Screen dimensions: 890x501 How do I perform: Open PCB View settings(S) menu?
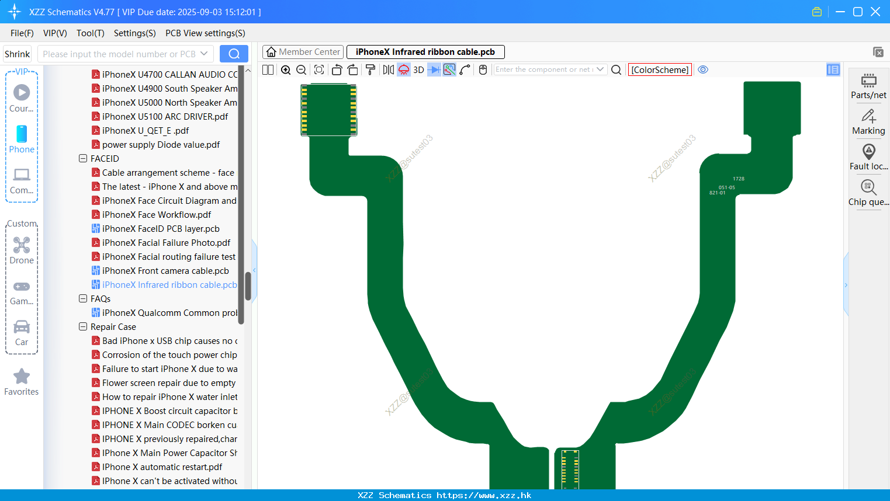pos(205,33)
